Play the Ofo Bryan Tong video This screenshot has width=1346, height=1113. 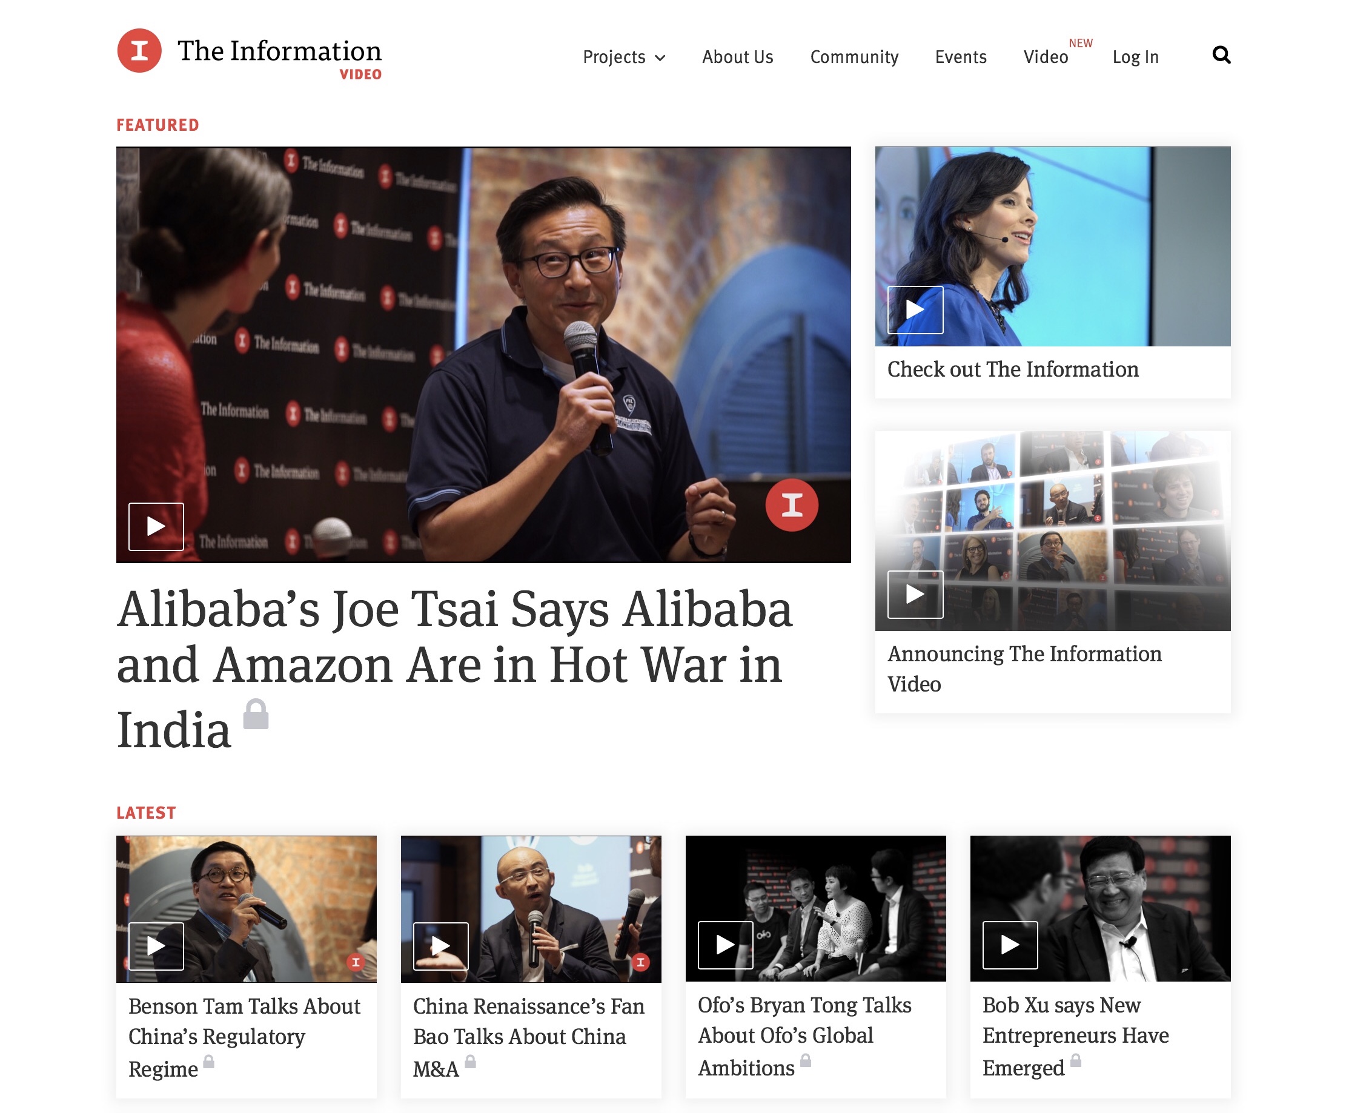tap(725, 945)
